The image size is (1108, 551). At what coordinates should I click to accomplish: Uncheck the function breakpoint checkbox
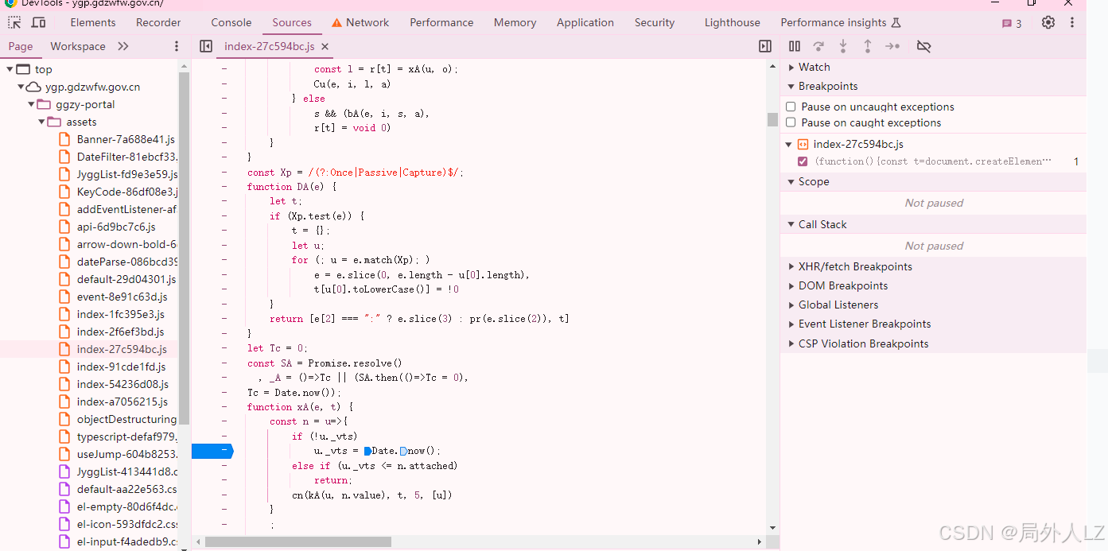(x=803, y=161)
